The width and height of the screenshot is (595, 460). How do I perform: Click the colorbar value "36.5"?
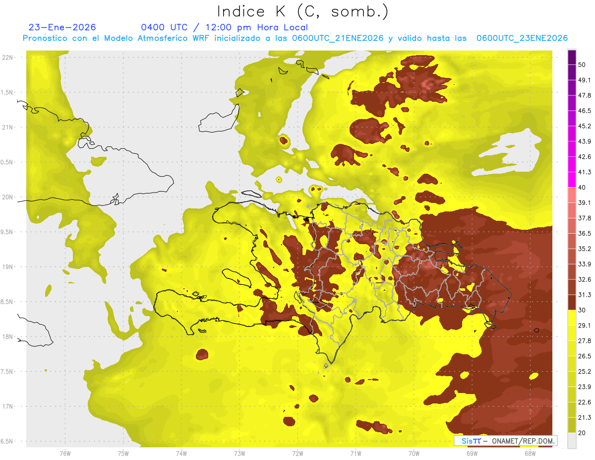click(585, 233)
